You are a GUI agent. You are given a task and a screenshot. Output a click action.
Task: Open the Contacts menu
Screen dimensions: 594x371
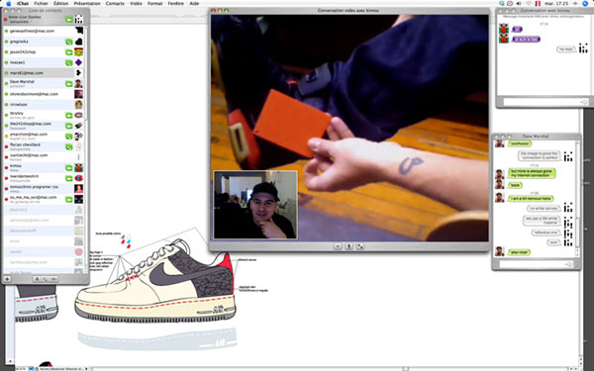(x=115, y=3)
